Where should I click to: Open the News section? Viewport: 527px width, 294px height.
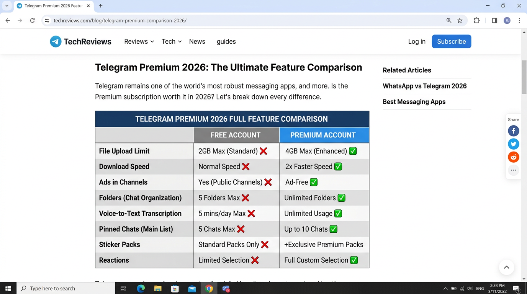point(197,41)
